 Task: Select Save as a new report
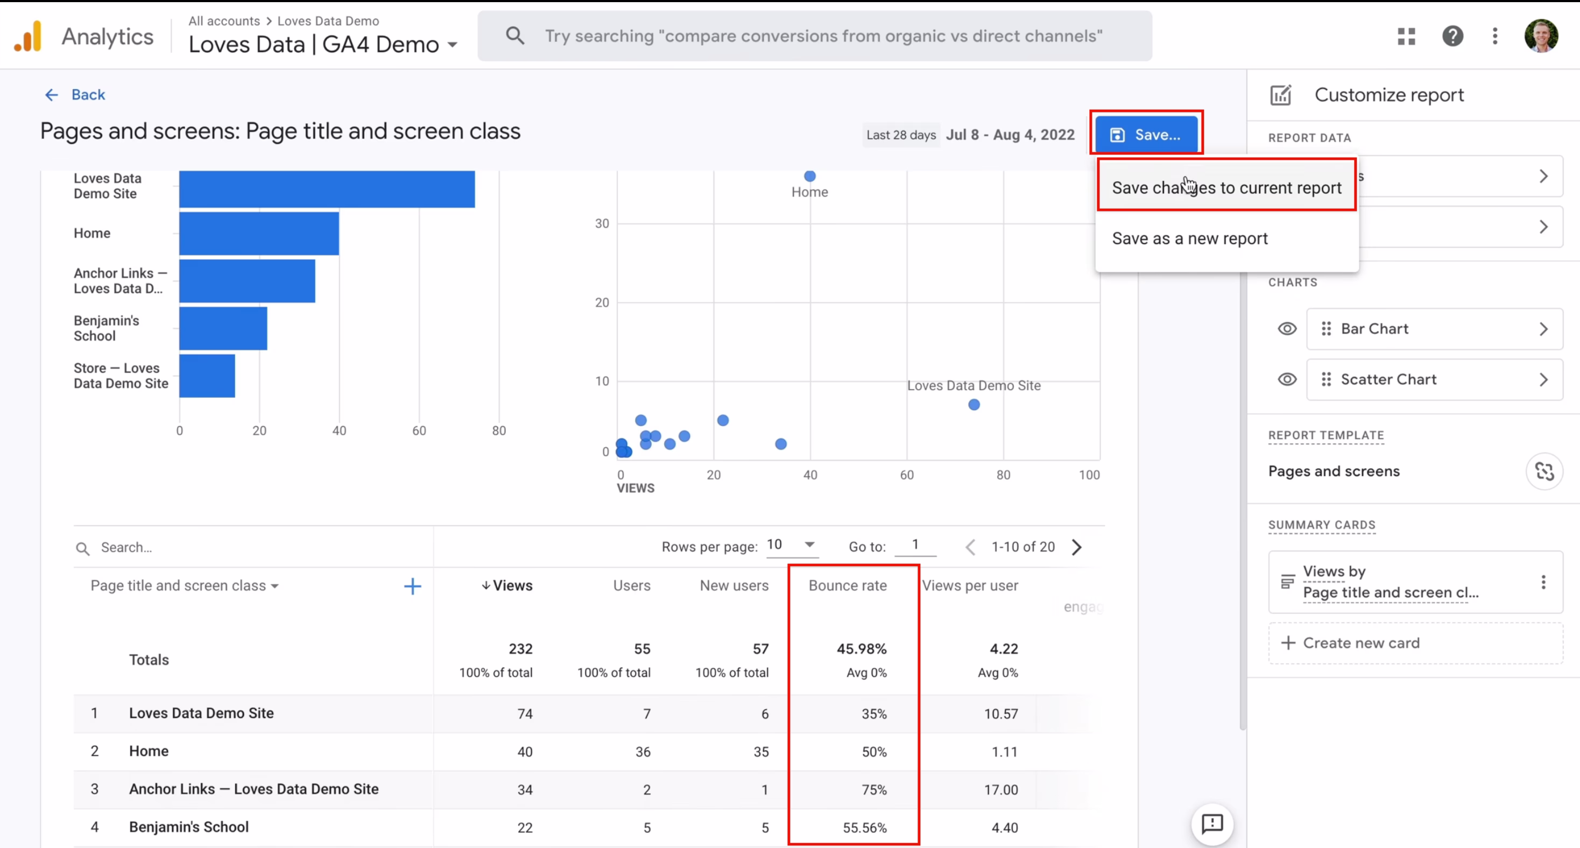[1189, 238]
